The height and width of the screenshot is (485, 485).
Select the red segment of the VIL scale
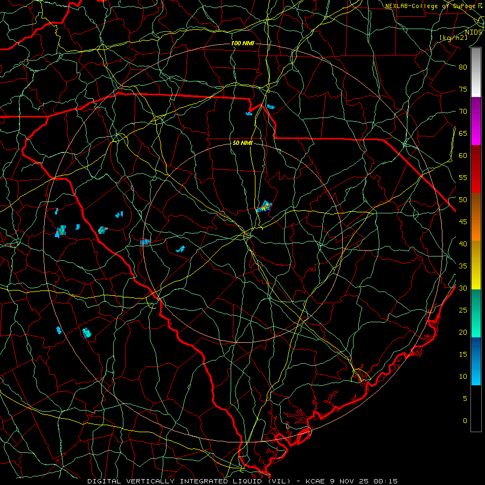point(476,169)
